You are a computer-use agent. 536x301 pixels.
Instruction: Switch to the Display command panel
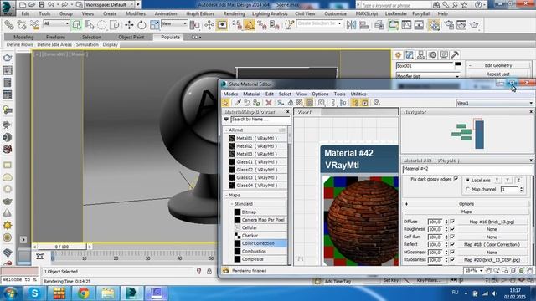point(444,55)
